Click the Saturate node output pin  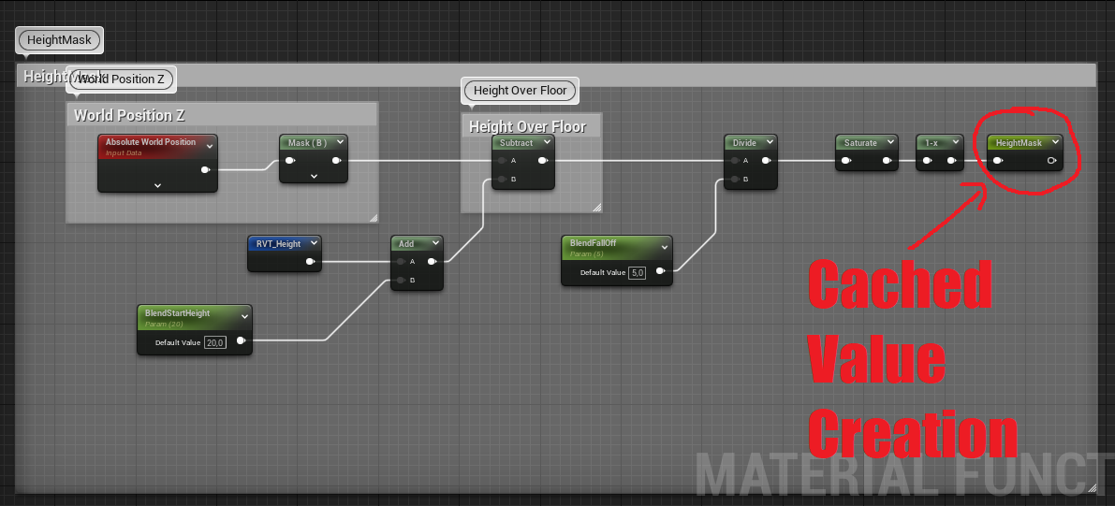888,161
